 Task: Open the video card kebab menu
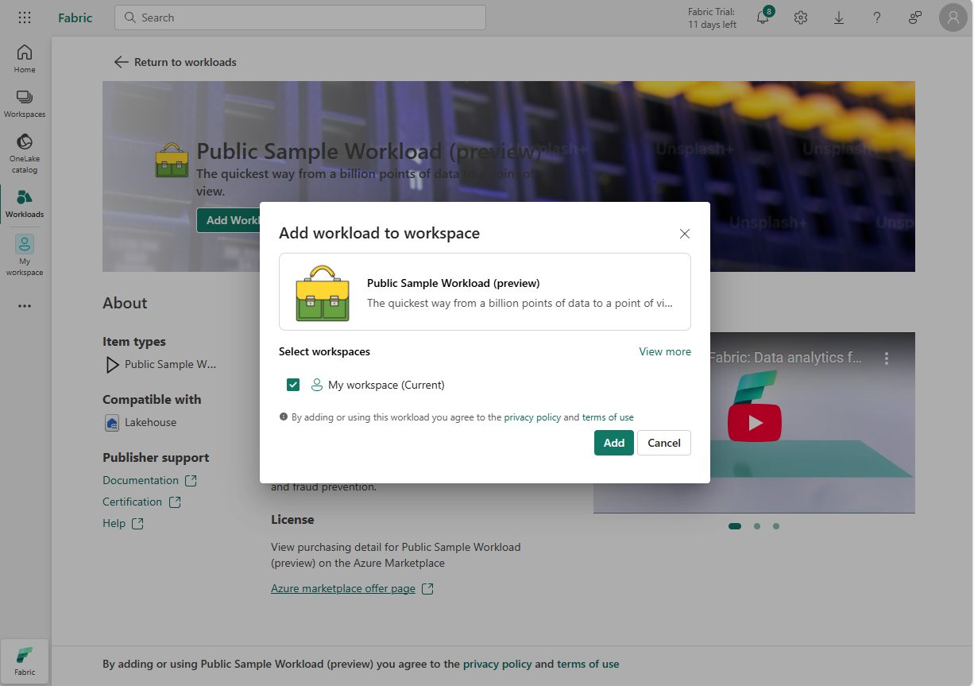pyautogui.click(x=887, y=358)
